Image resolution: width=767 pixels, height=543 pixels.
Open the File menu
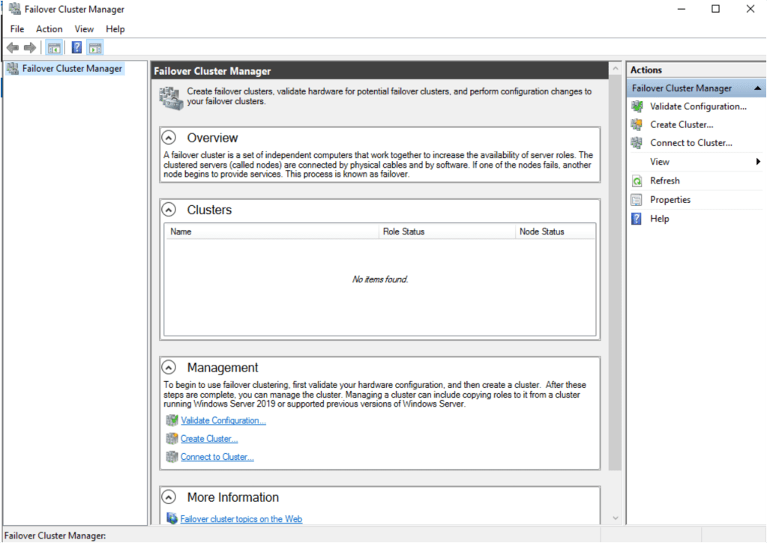point(16,28)
